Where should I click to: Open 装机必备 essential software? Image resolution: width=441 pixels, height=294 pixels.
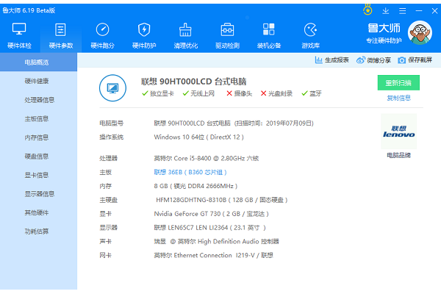tap(269, 36)
